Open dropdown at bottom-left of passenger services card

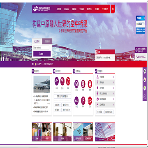coord(100,112)
